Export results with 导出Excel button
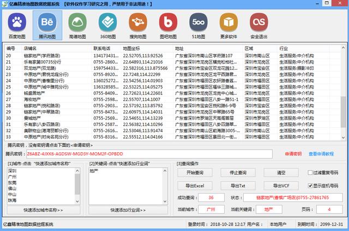 click(x=195, y=185)
